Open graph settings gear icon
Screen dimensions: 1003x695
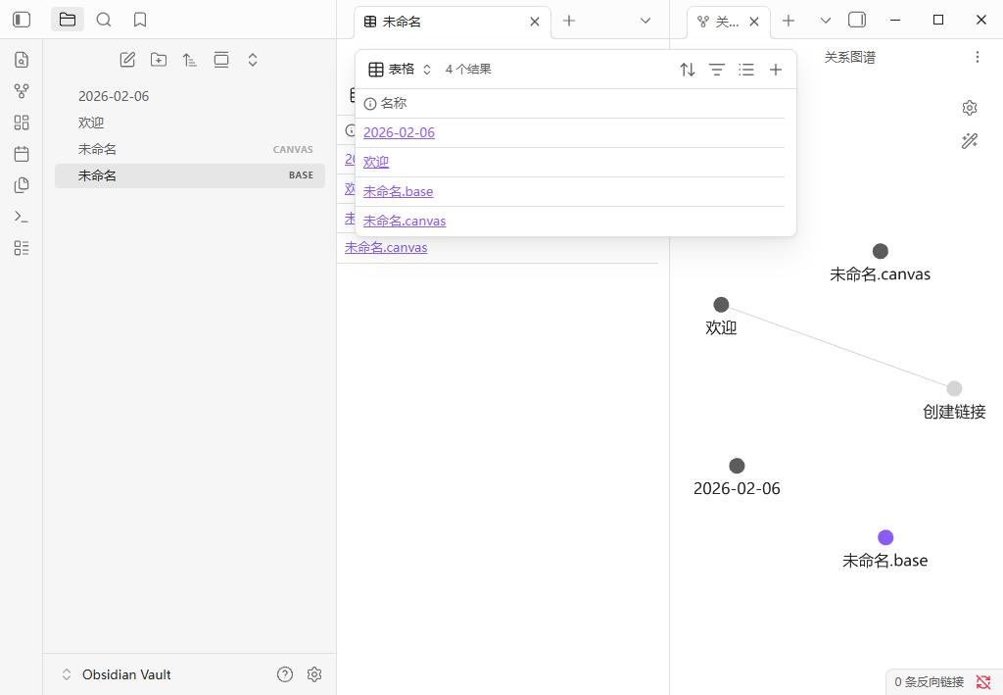pyautogui.click(x=970, y=108)
